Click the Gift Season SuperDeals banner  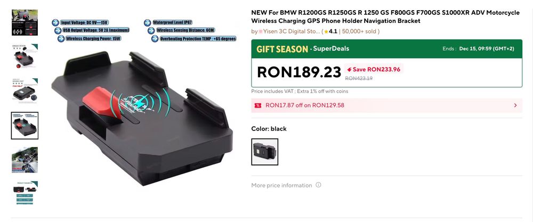(386, 48)
